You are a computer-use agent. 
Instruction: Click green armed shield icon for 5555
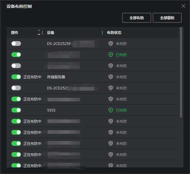click(111, 110)
